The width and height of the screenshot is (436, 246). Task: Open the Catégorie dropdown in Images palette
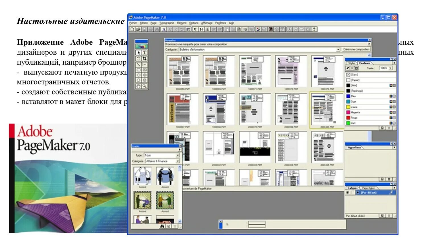(178, 161)
